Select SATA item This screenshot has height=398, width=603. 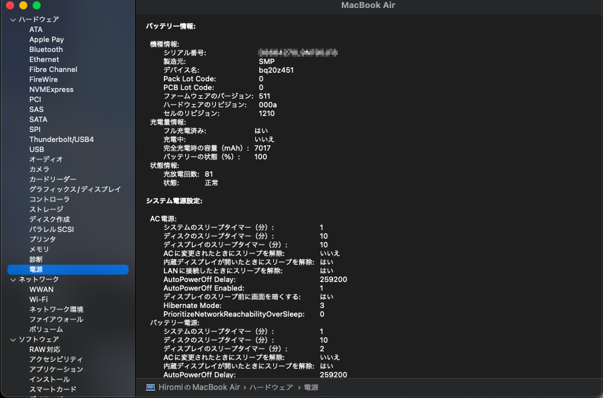coord(38,120)
